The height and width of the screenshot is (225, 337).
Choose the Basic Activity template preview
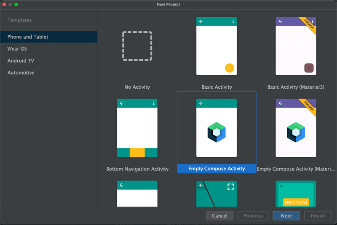(217, 46)
